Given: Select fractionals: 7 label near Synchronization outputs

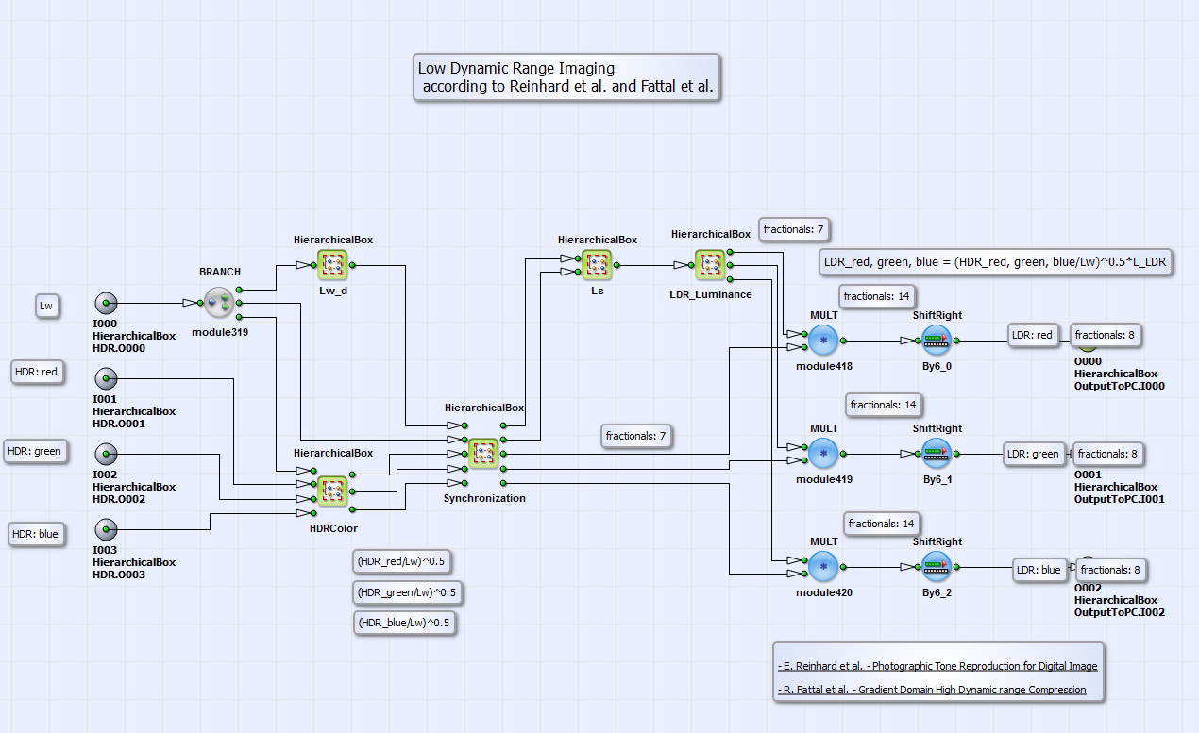Looking at the screenshot, I should click(636, 436).
